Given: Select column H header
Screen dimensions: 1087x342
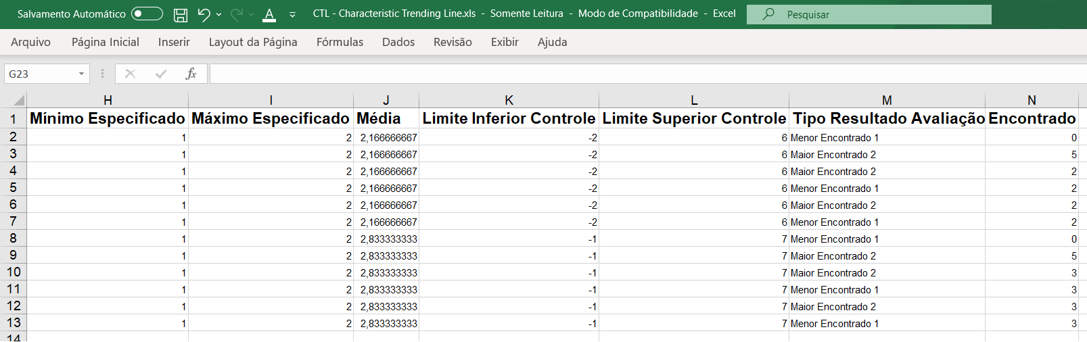Looking at the screenshot, I should 108,100.
